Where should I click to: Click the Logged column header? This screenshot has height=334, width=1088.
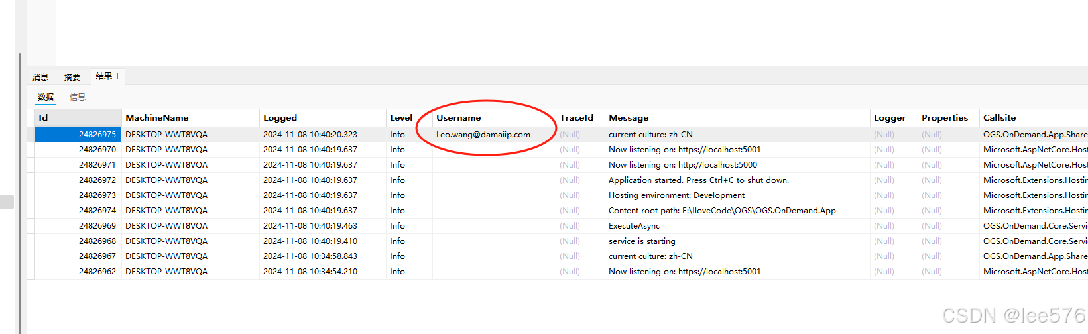coord(323,118)
